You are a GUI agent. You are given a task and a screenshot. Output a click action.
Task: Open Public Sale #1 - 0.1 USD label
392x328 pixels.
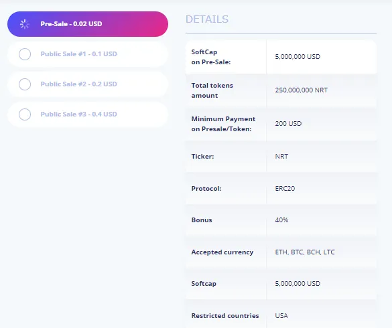click(x=79, y=54)
